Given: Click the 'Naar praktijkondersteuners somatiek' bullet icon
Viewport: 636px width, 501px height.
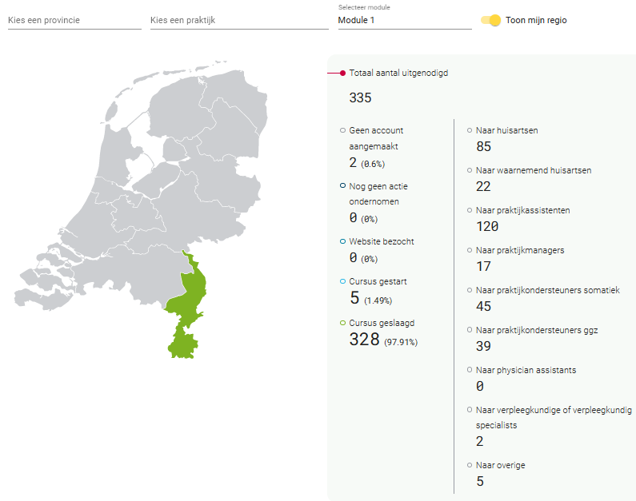Looking at the screenshot, I should click(470, 290).
